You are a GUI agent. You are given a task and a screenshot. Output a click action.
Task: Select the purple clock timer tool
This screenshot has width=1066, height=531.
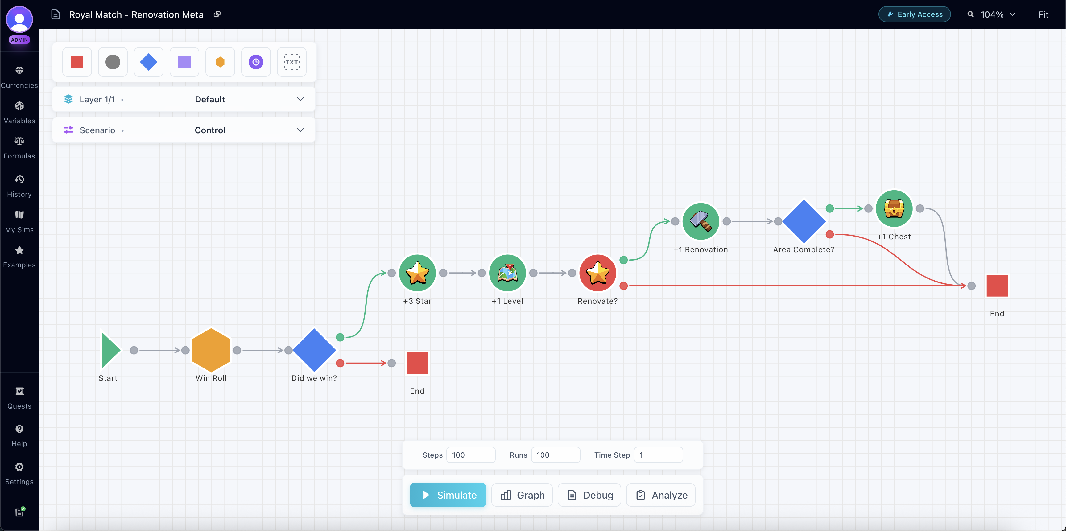click(x=256, y=62)
